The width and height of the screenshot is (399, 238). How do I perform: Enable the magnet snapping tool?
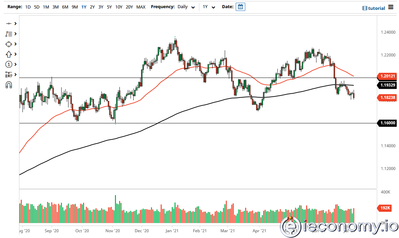coord(9,85)
